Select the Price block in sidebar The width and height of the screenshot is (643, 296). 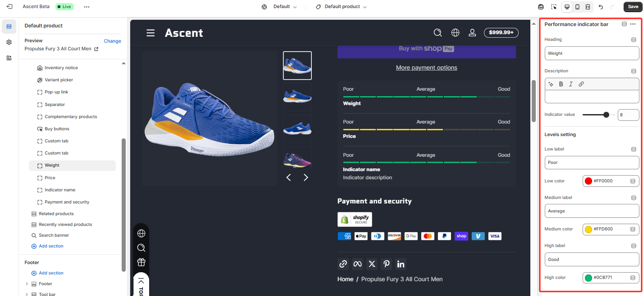[50, 178]
